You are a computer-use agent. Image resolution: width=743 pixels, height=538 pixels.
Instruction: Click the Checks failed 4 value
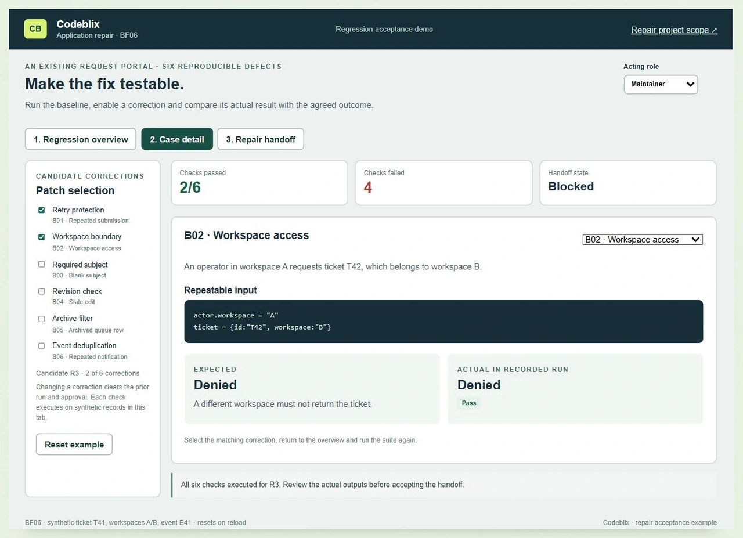367,187
